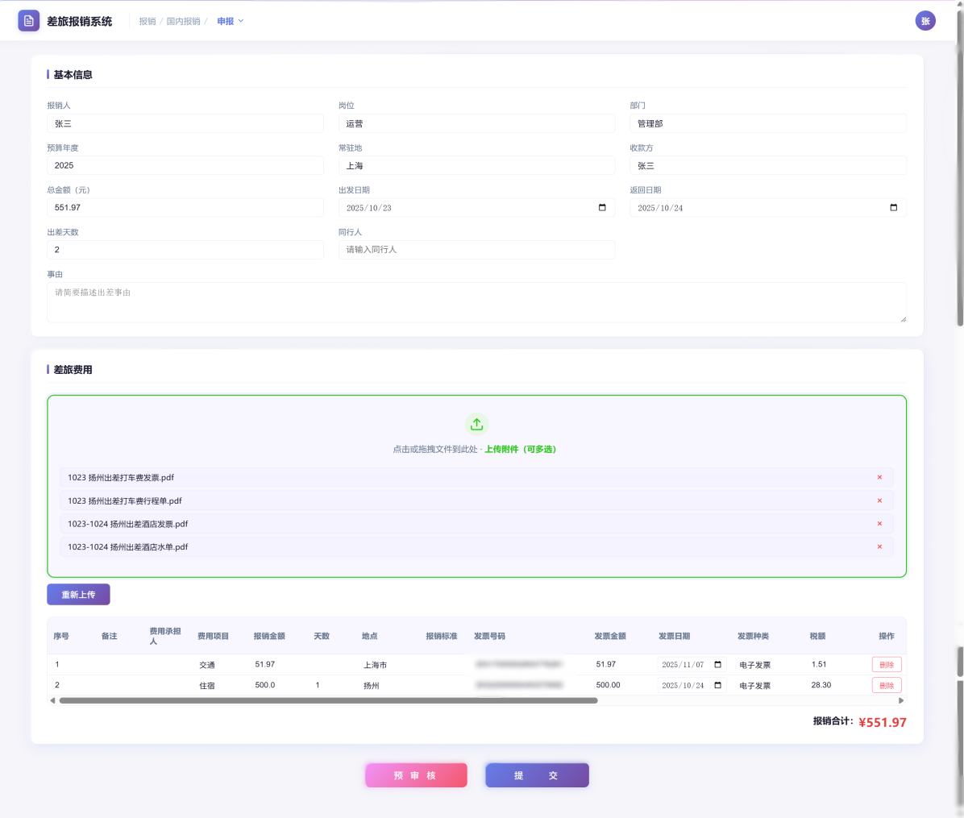The height and width of the screenshot is (818, 964).
Task: Open the user avatar 张 menu
Action: point(925,21)
